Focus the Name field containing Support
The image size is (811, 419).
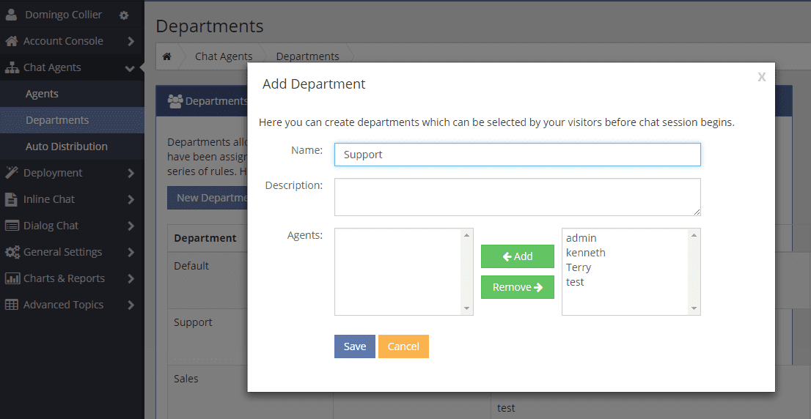pos(517,155)
